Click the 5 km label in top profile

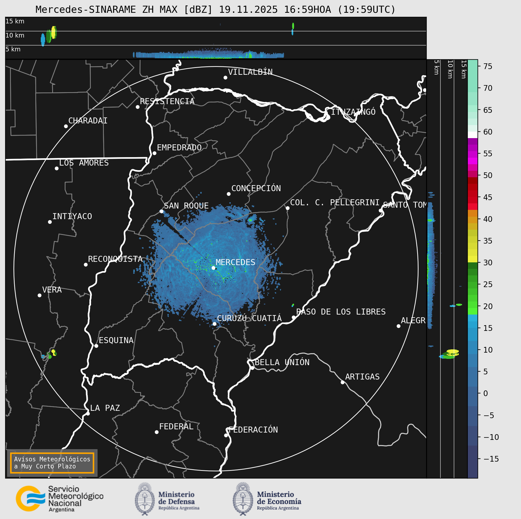pyautogui.click(x=13, y=49)
